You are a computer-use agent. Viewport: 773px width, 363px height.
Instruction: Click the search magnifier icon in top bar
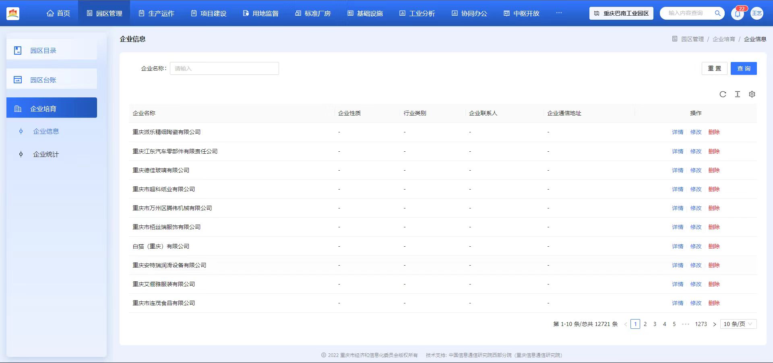(717, 13)
